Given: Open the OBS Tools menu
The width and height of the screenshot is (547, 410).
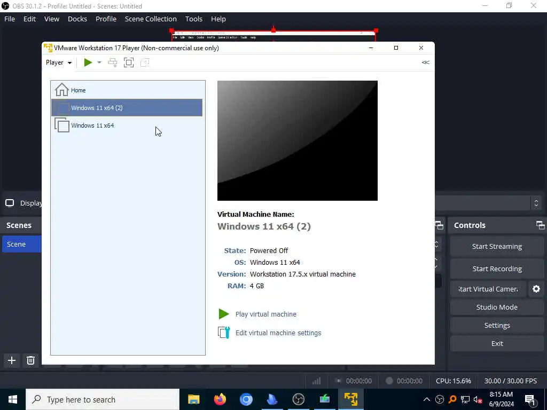Looking at the screenshot, I should [x=193, y=19].
